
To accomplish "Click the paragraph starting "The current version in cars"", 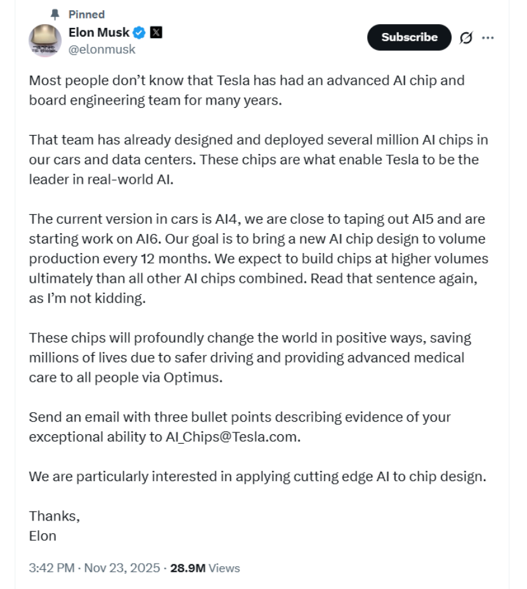I will click(258, 259).
